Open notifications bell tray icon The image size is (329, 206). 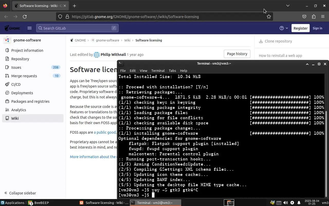coord(299,203)
